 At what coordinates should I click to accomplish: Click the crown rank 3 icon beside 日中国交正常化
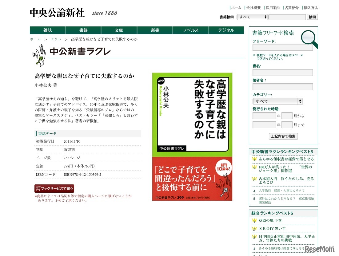click(254, 237)
